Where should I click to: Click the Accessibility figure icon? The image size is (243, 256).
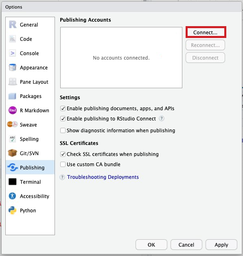(13, 196)
